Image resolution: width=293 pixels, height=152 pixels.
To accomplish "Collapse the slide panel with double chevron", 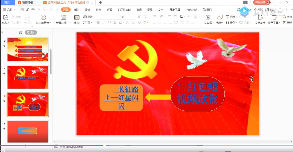I will point(2,32).
